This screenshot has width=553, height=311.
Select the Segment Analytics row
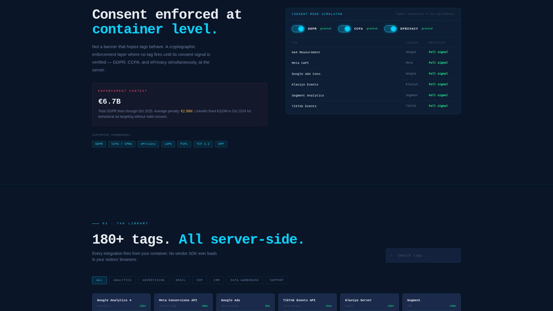[x=373, y=96]
